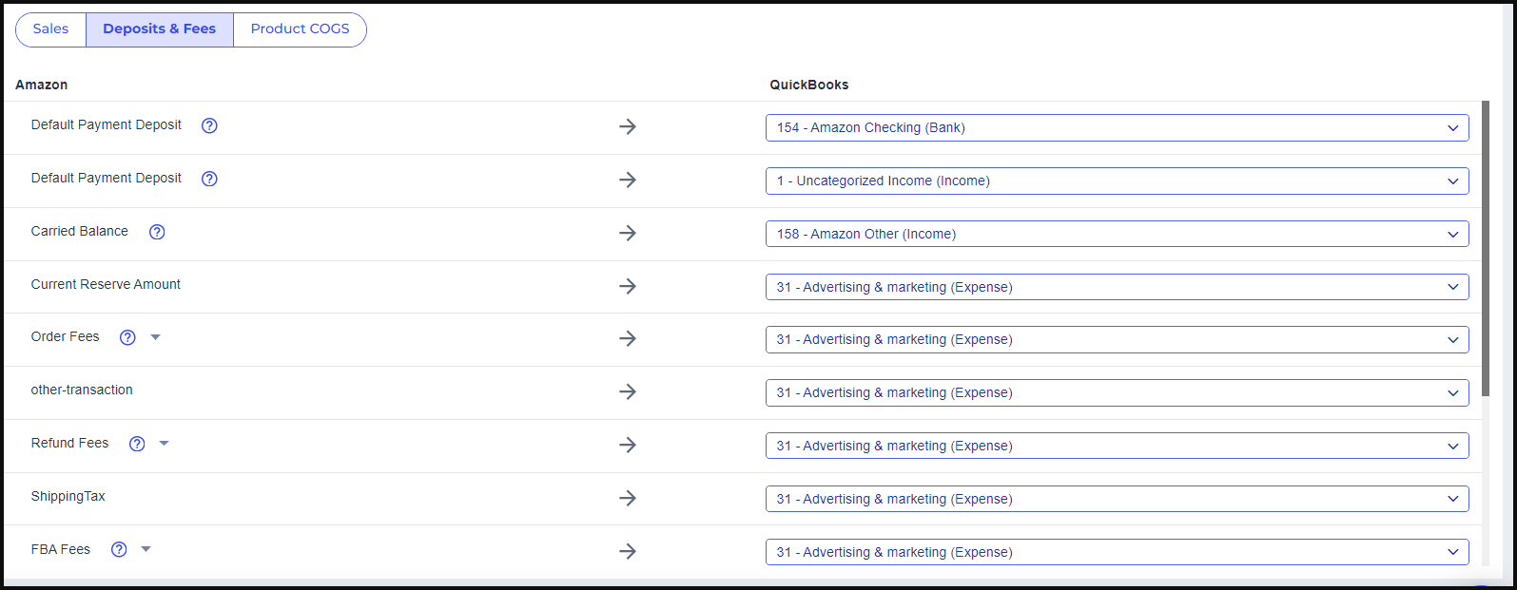The width and height of the screenshot is (1517, 590).
Task: Click the arrow icon in the other-transaction row
Action: click(627, 391)
